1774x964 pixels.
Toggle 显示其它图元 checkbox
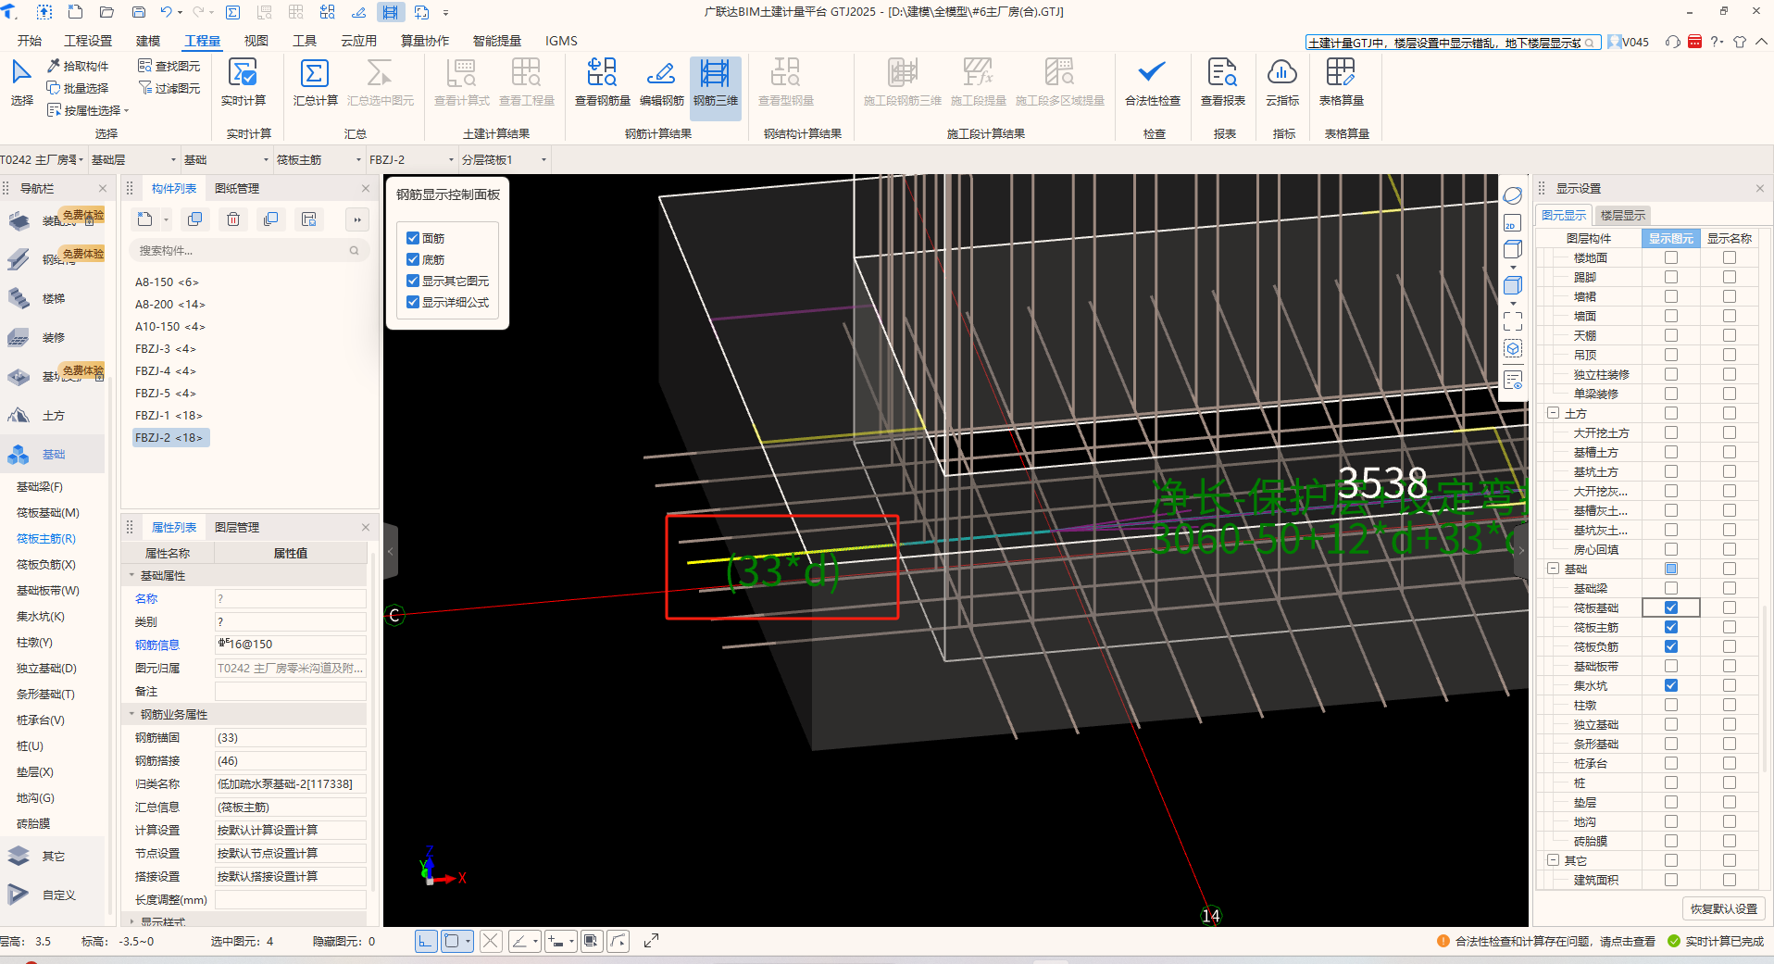413,281
